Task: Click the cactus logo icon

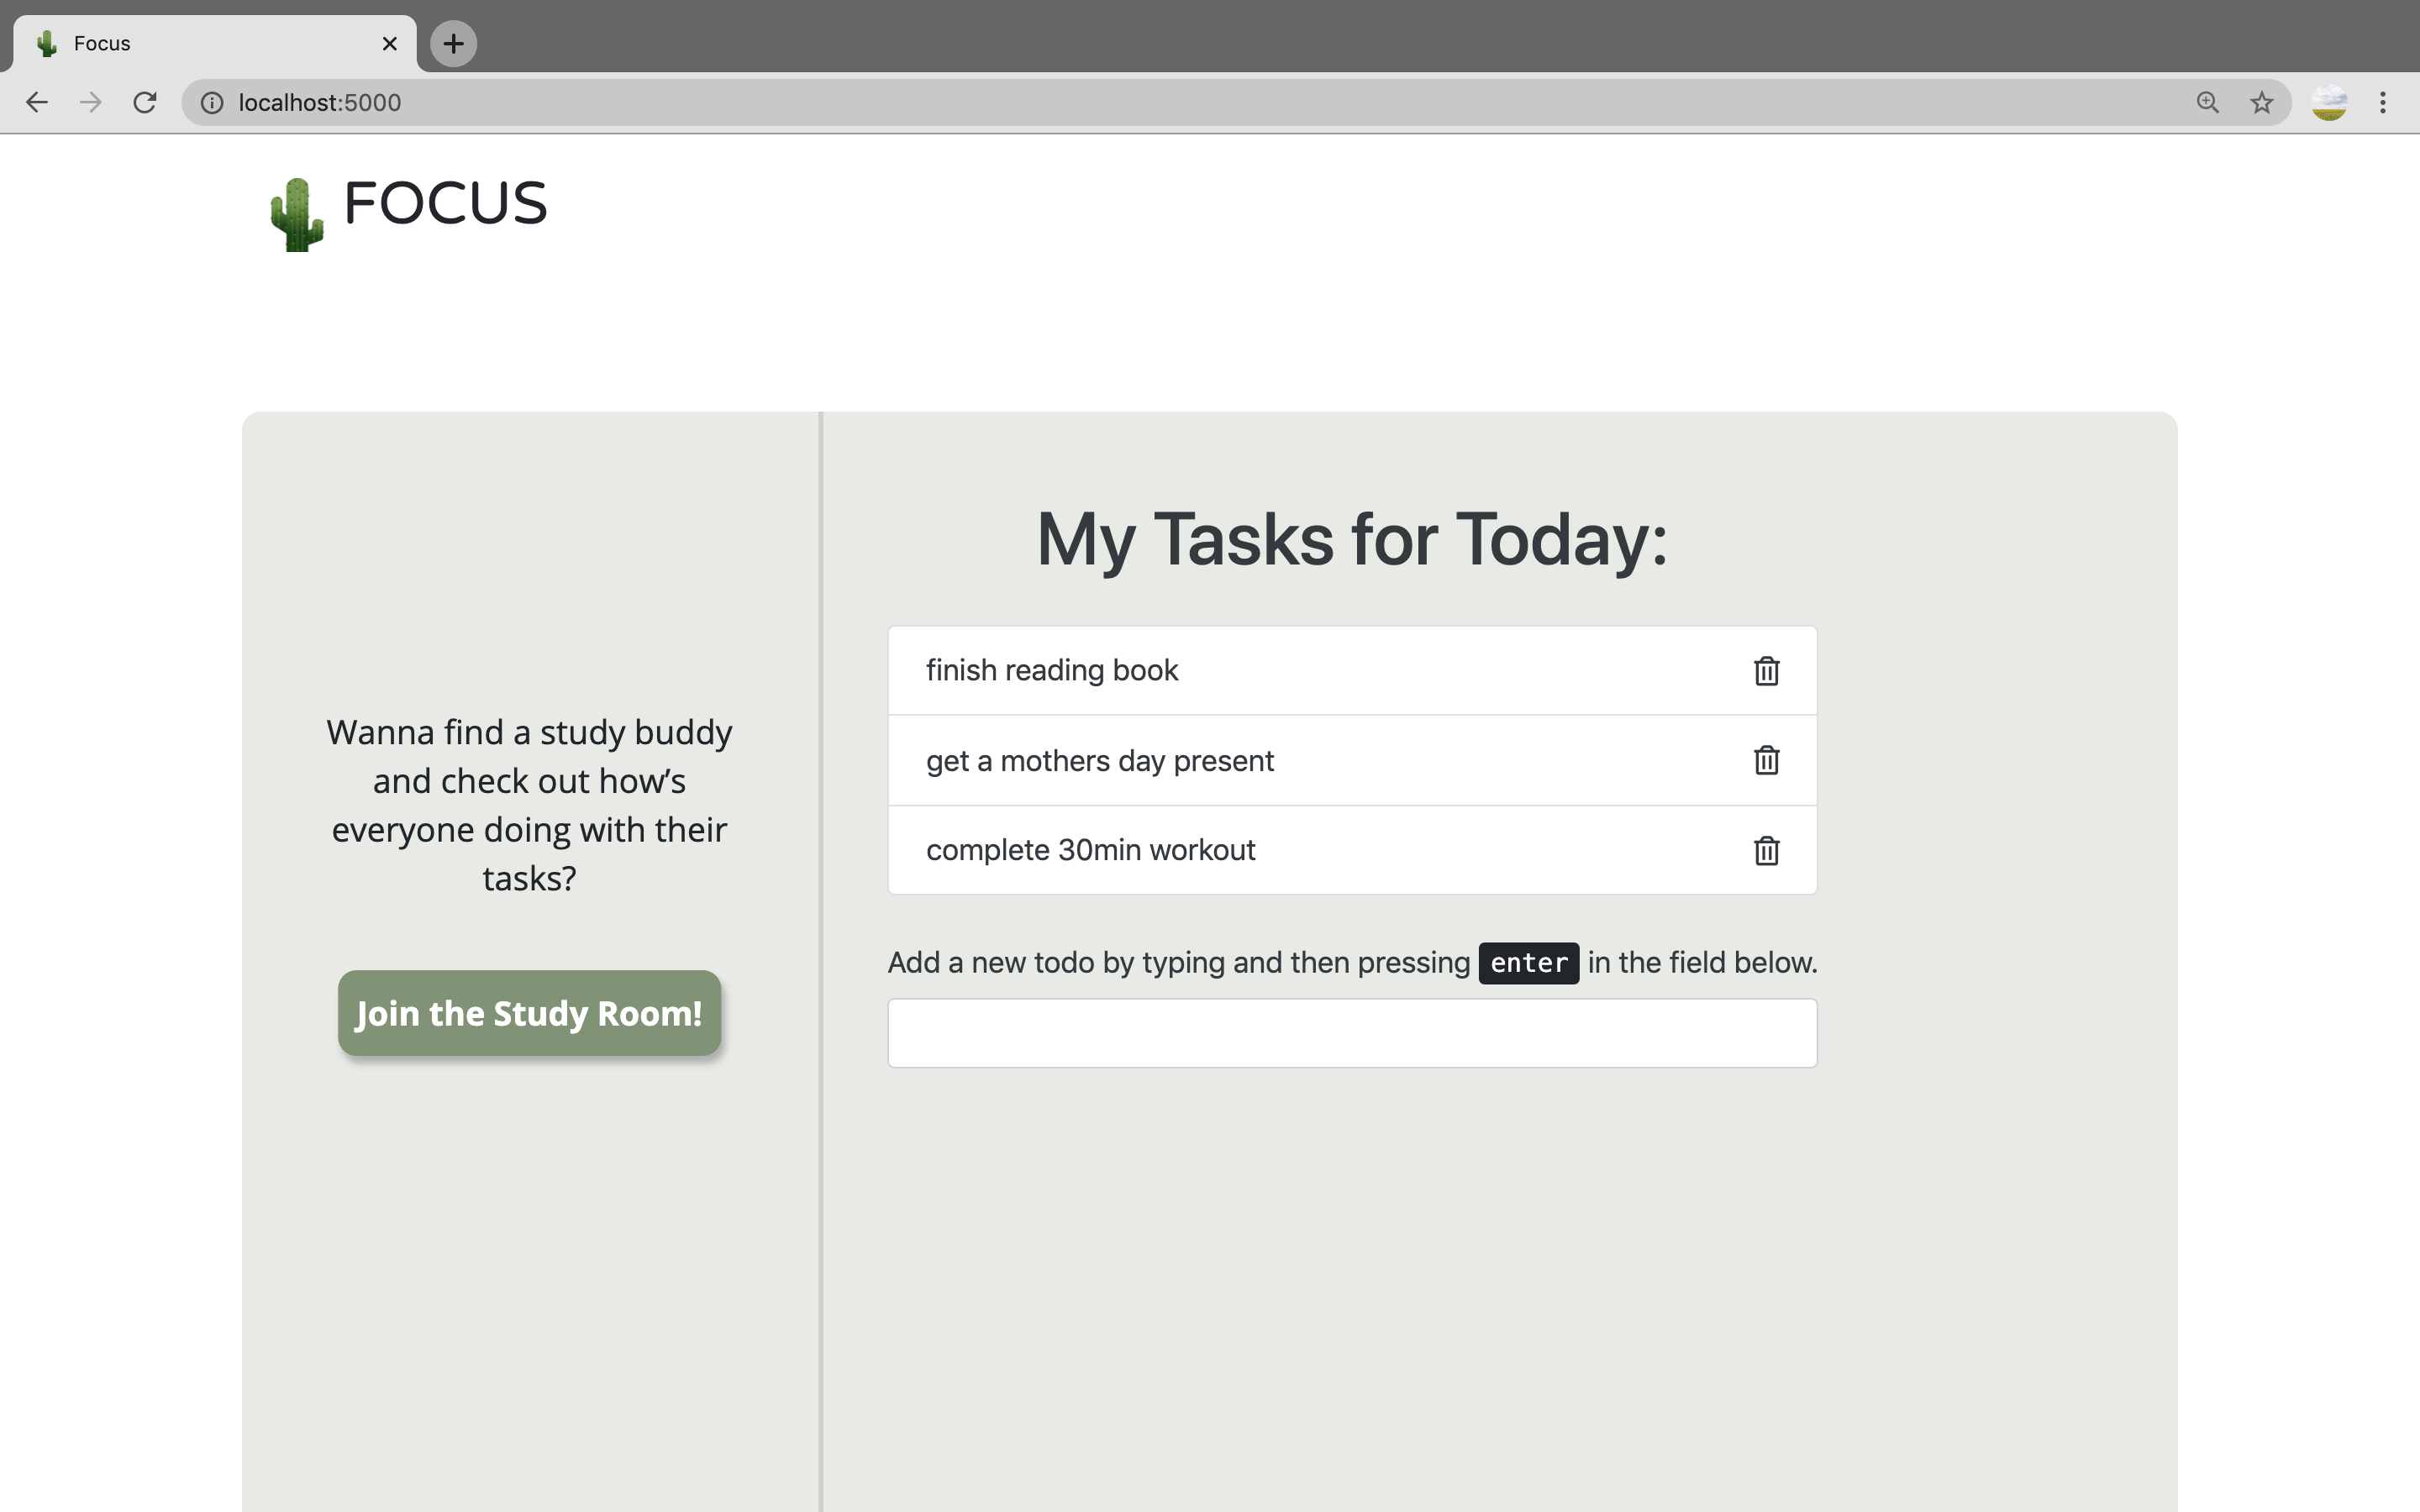Action: (297, 214)
